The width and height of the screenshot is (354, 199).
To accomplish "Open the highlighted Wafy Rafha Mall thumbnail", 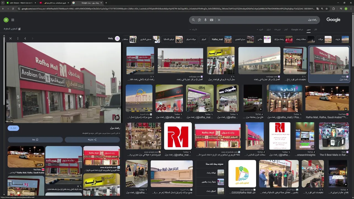I will pos(329,61).
